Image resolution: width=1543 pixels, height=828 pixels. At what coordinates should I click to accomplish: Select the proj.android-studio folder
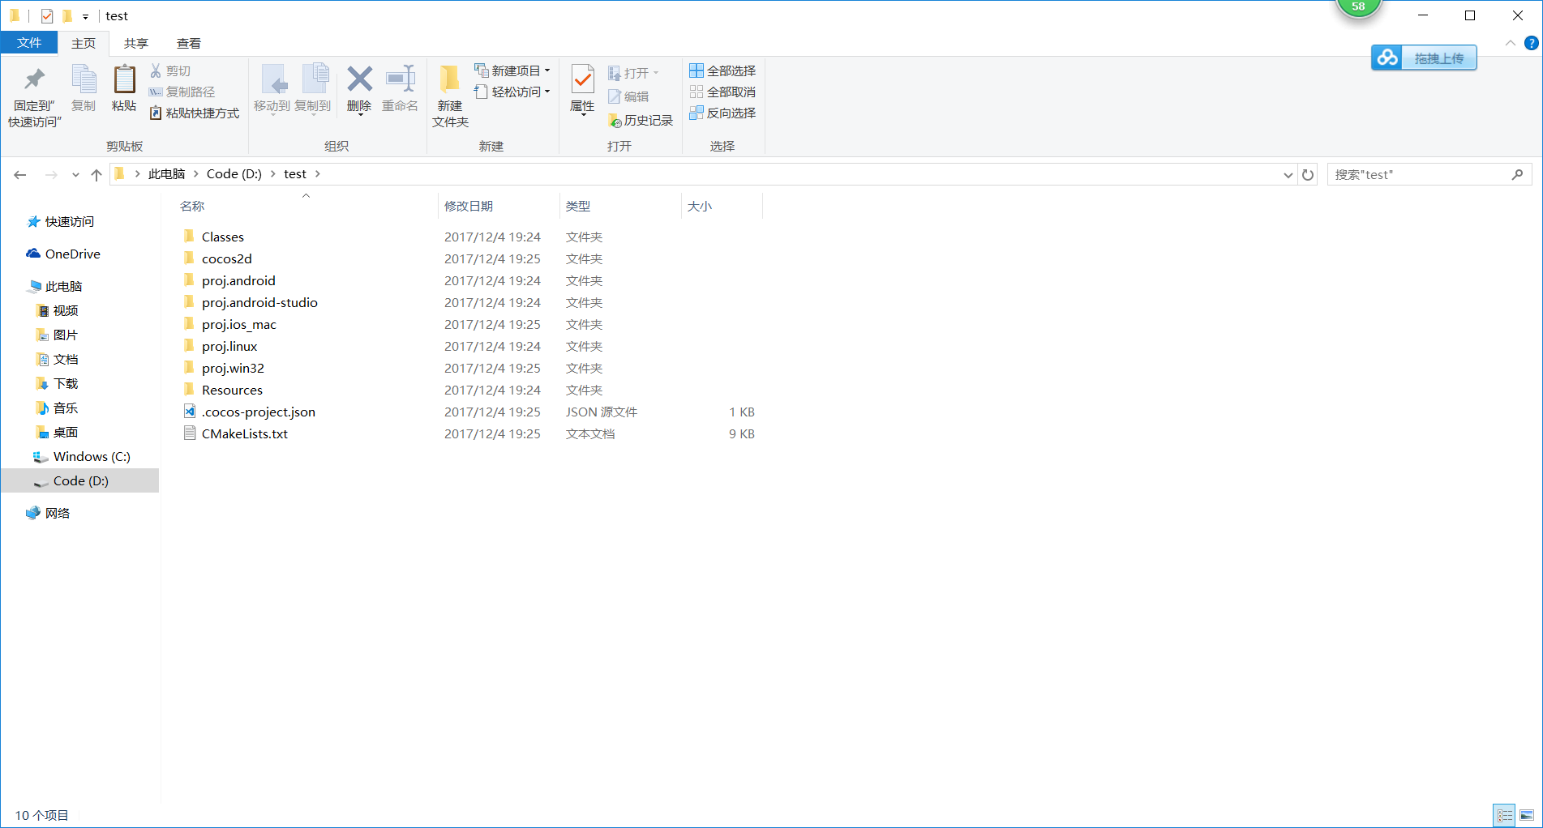pos(259,302)
